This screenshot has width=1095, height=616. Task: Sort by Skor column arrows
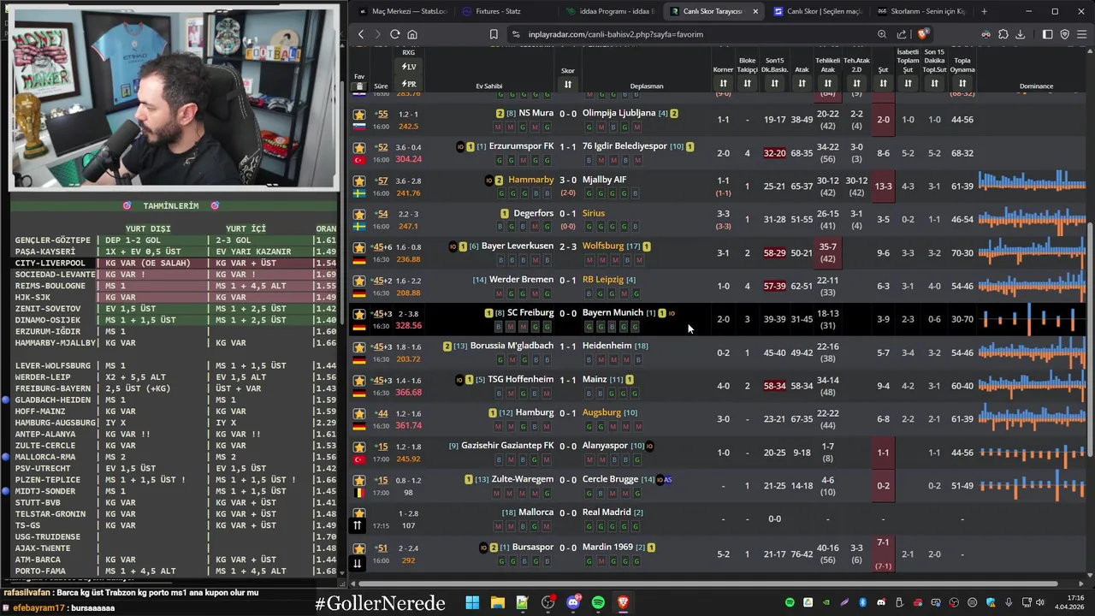(x=567, y=84)
